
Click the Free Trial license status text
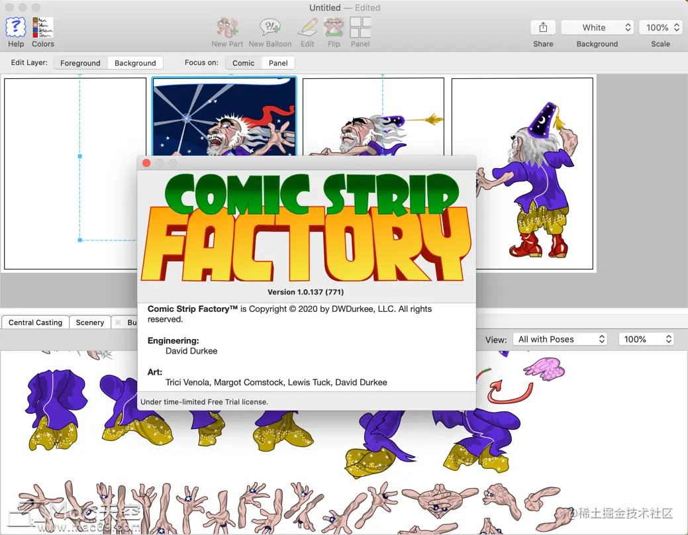pos(205,402)
